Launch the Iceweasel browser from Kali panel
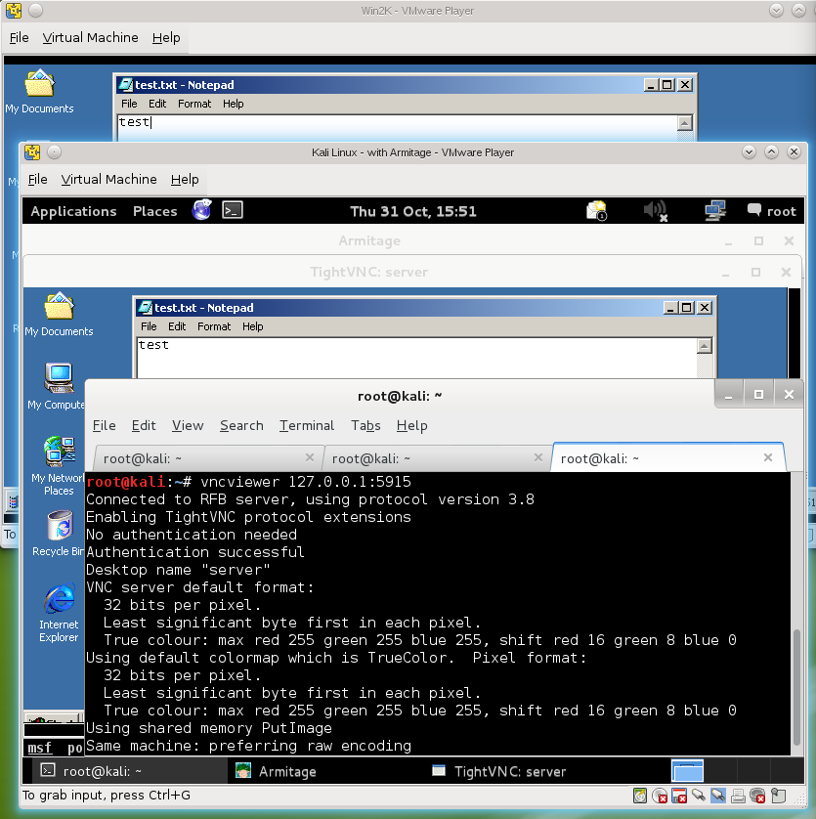Screen dimensions: 816x819 (201, 210)
